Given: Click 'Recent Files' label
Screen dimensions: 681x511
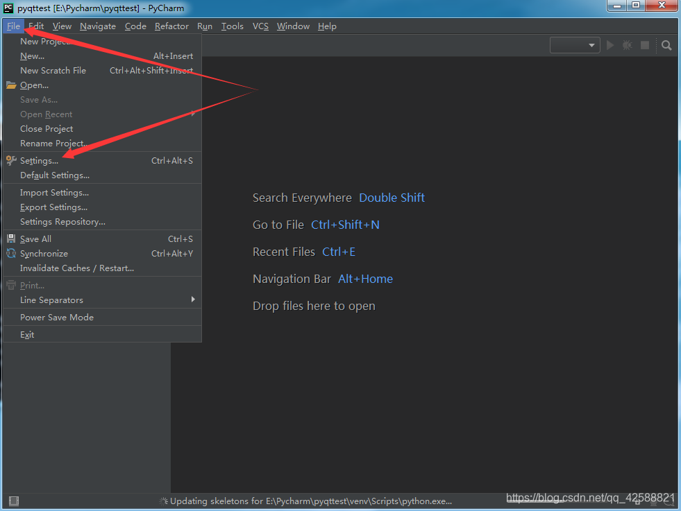Looking at the screenshot, I should (x=284, y=252).
